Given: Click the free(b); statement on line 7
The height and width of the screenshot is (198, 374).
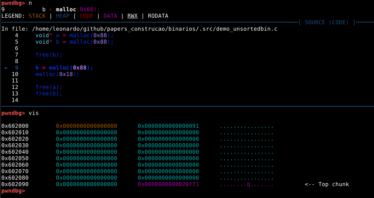Looking at the screenshot, I should pyautogui.click(x=49, y=55).
